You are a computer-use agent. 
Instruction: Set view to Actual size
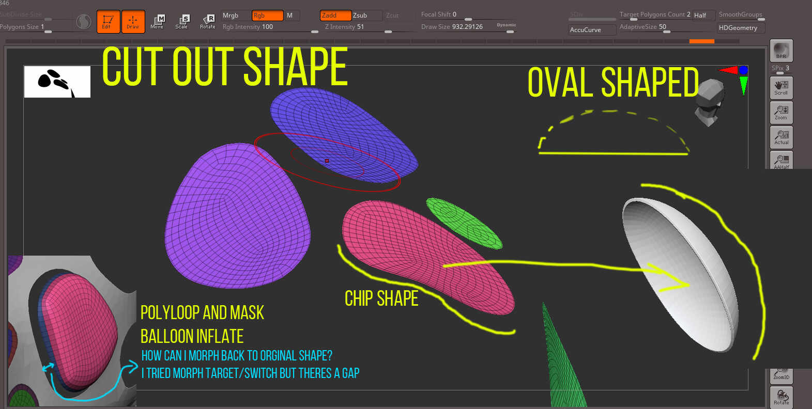[x=781, y=137]
